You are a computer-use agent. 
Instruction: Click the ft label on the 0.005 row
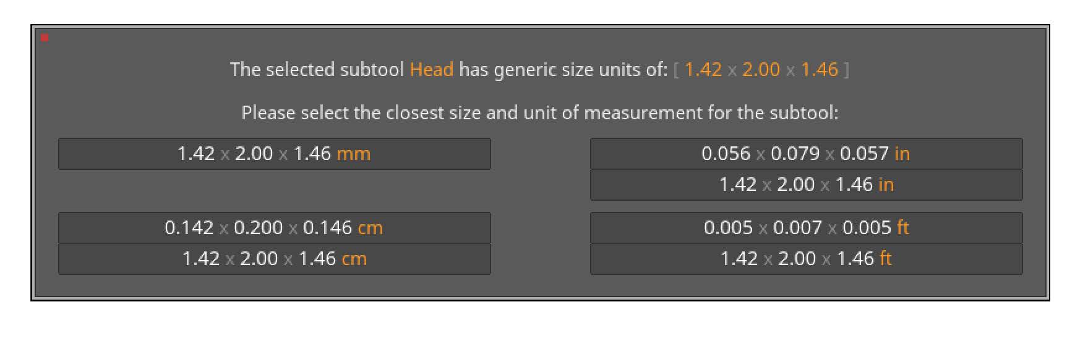coord(902,228)
